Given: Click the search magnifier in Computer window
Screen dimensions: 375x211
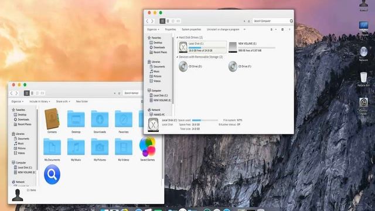Looking at the screenshot, I should [291, 21].
